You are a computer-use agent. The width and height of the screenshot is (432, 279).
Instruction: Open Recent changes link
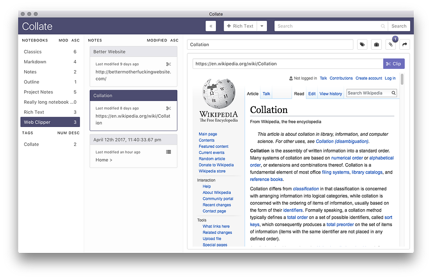[x=217, y=205]
